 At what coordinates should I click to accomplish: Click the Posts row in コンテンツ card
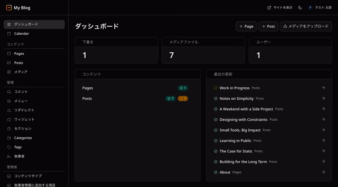pyautogui.click(x=137, y=99)
